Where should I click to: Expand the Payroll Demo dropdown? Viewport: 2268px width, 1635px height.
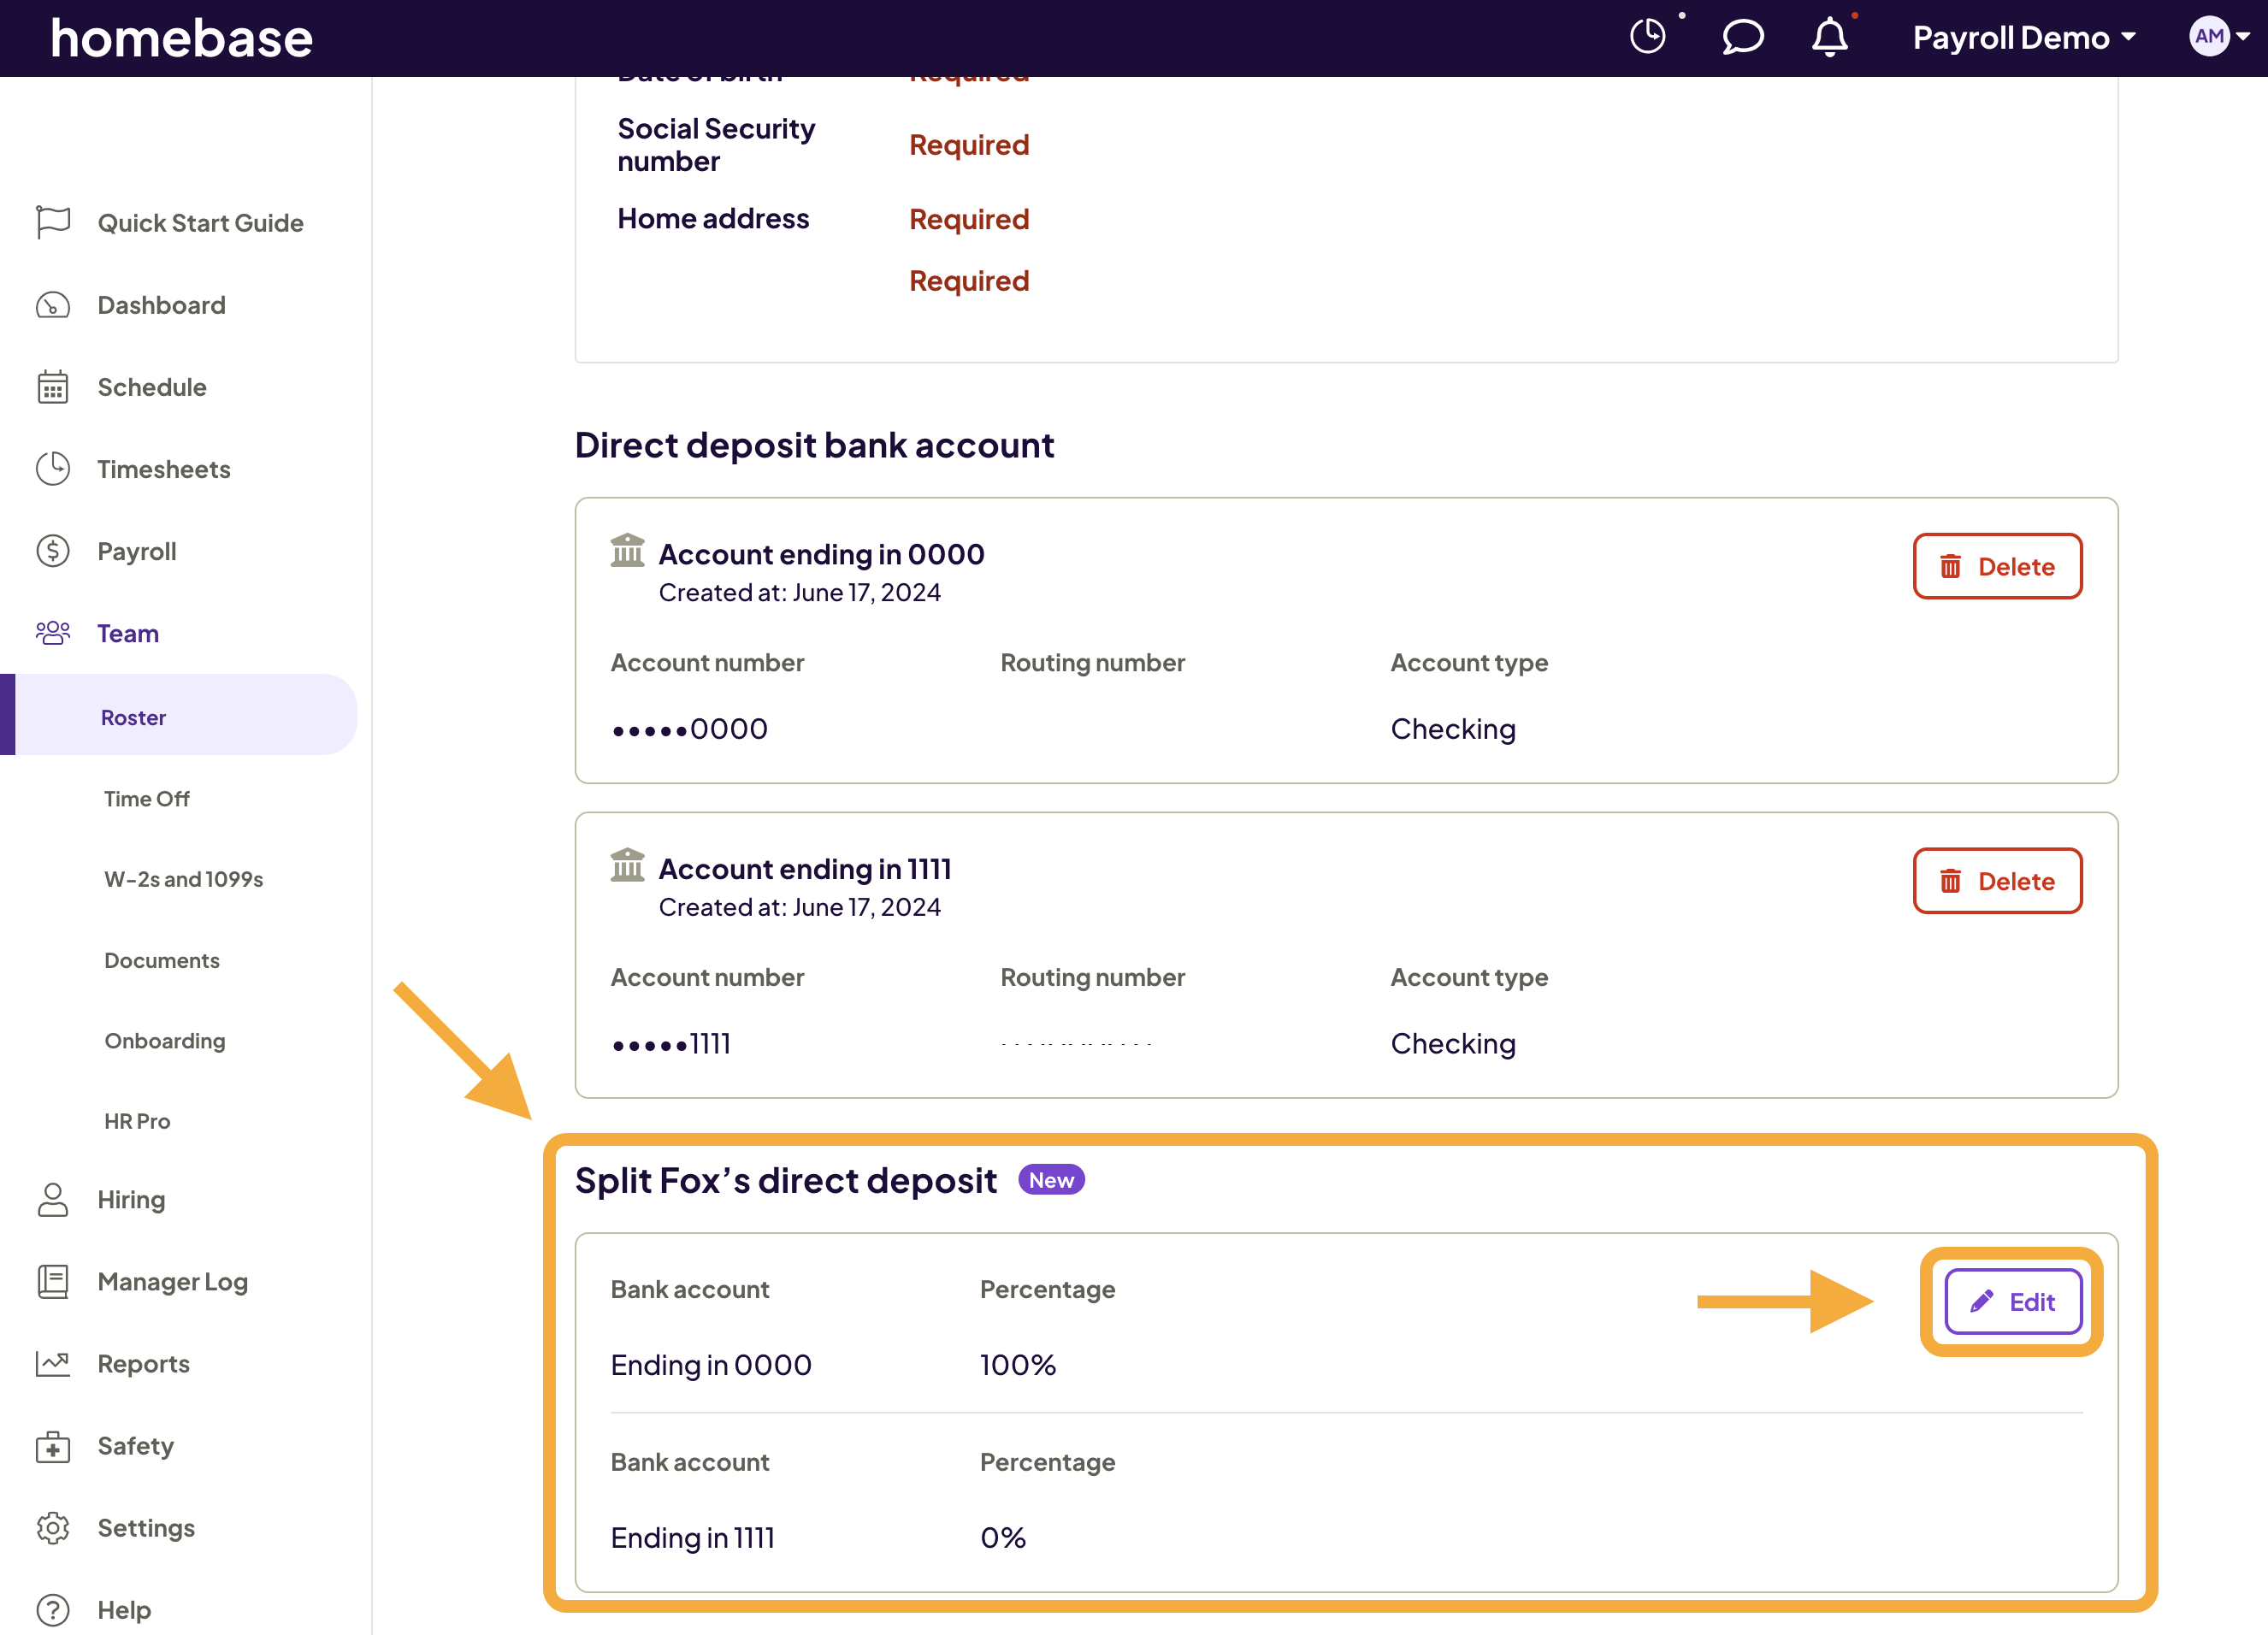pyautogui.click(x=2022, y=37)
